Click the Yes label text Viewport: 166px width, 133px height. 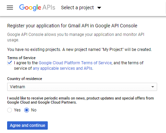pyautogui.click(x=17, y=110)
